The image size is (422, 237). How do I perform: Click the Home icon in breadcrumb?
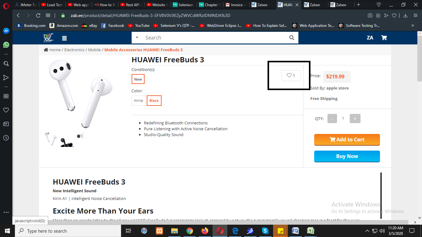coord(46,50)
